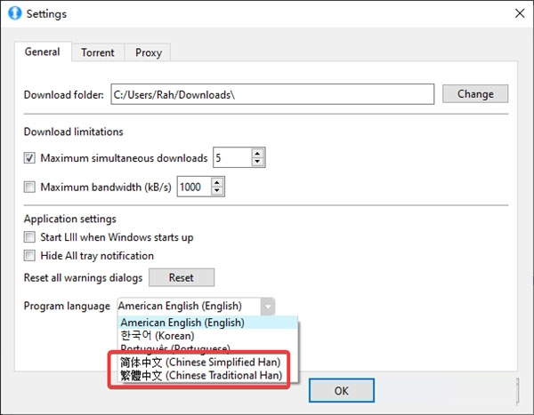This screenshot has height=415, width=534.
Task: Collapse the Program language dropdown arrow
Action: (268, 306)
